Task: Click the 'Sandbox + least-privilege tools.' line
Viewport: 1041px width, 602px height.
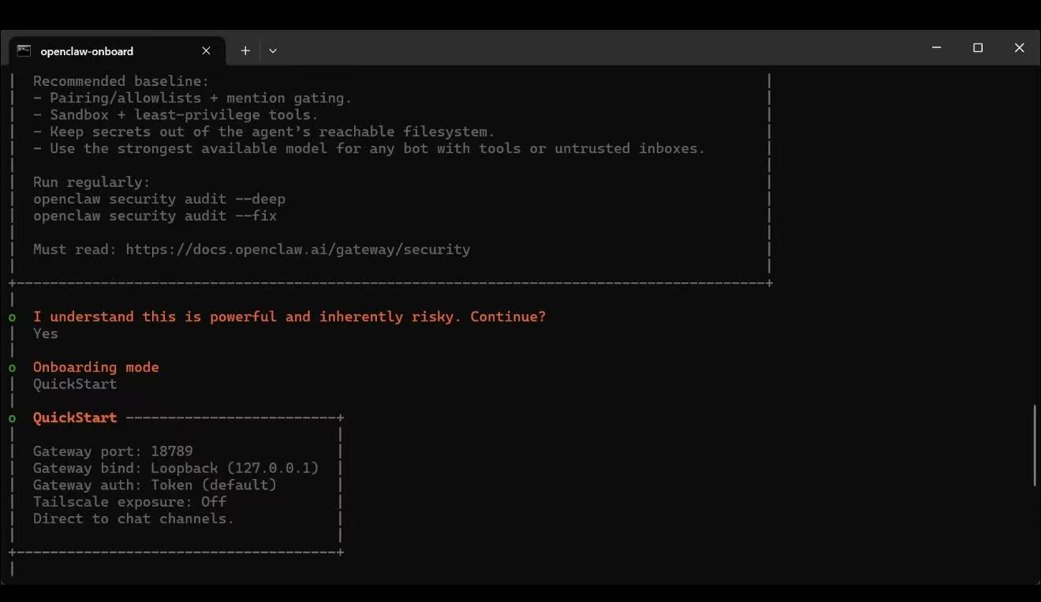Action: (x=176, y=115)
